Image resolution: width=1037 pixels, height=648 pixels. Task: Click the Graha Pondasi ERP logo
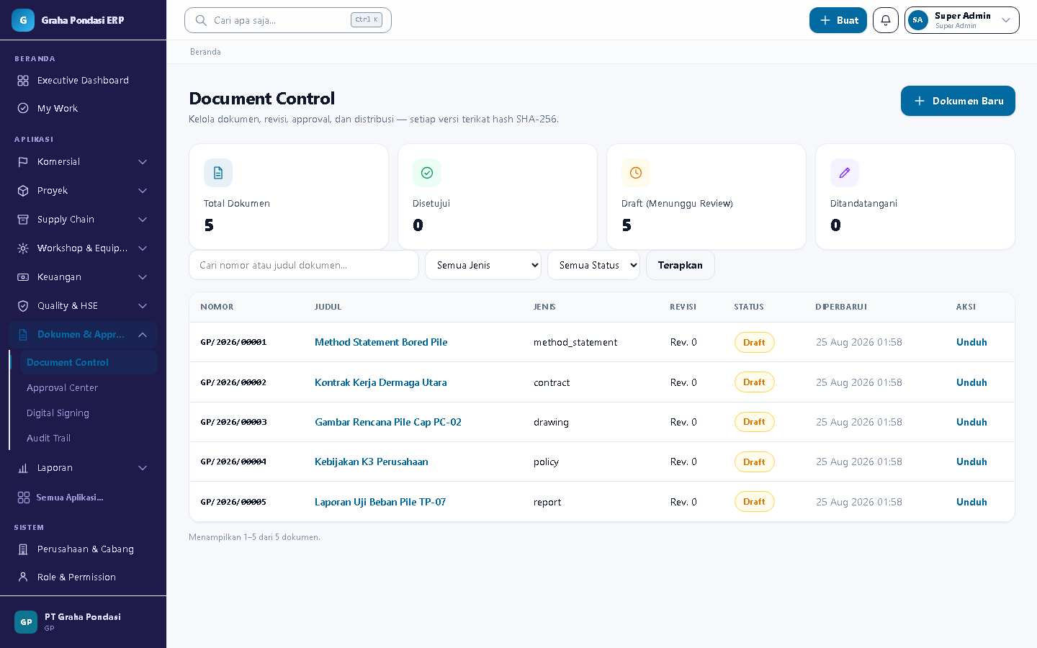(23, 20)
